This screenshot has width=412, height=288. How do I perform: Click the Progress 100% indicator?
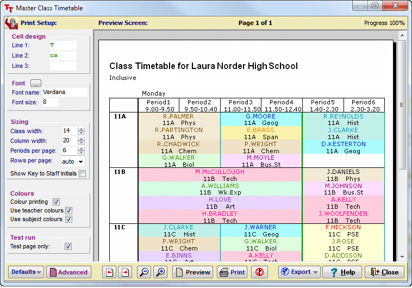coord(384,23)
